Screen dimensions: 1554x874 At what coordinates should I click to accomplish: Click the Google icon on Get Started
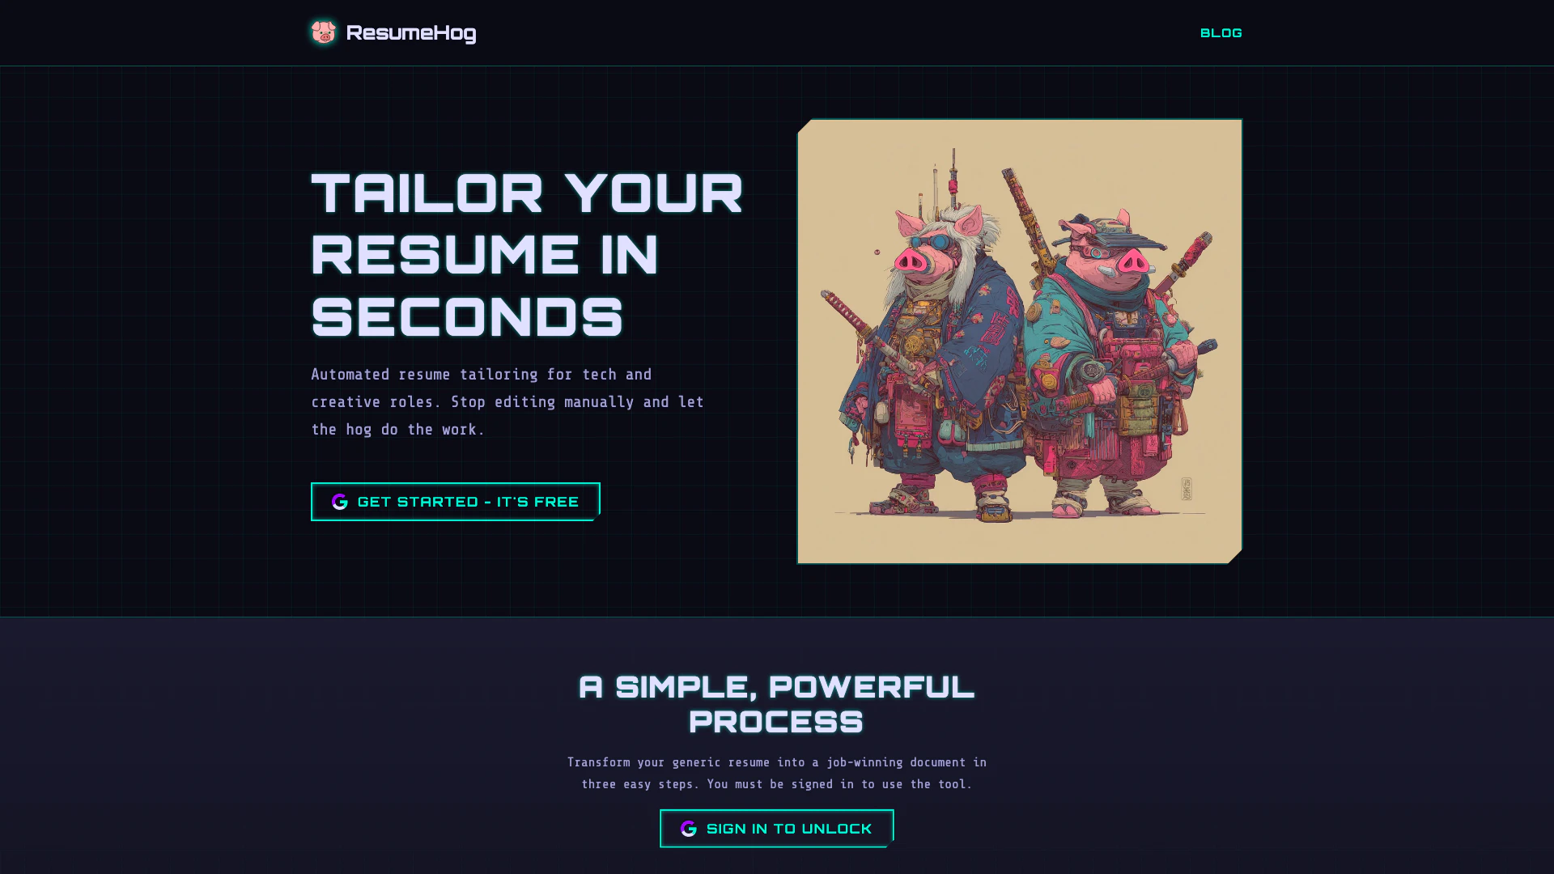[x=340, y=502]
